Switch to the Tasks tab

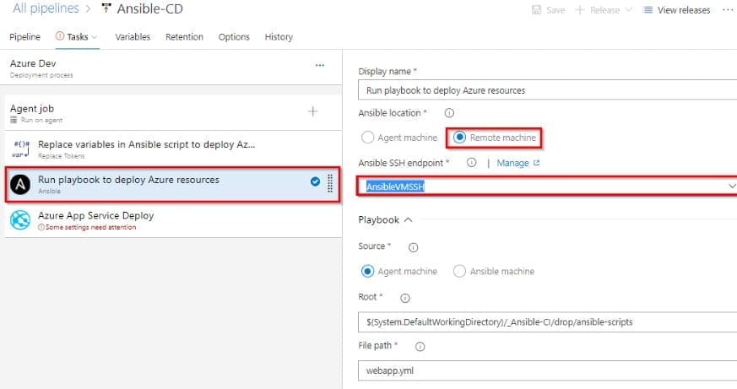[77, 36]
